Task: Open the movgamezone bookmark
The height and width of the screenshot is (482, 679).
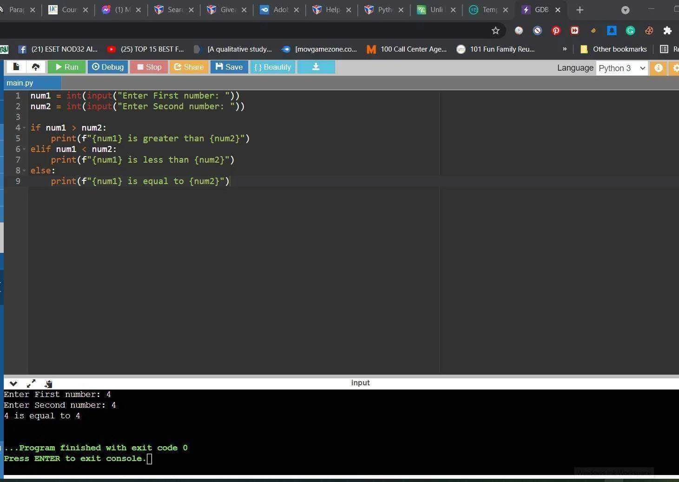Action: (x=319, y=49)
